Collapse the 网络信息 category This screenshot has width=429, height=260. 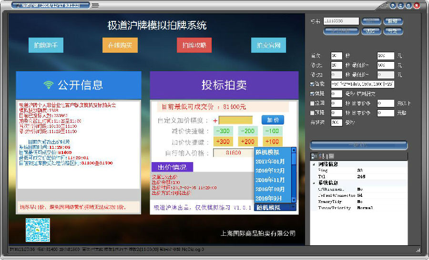[x=314, y=164]
